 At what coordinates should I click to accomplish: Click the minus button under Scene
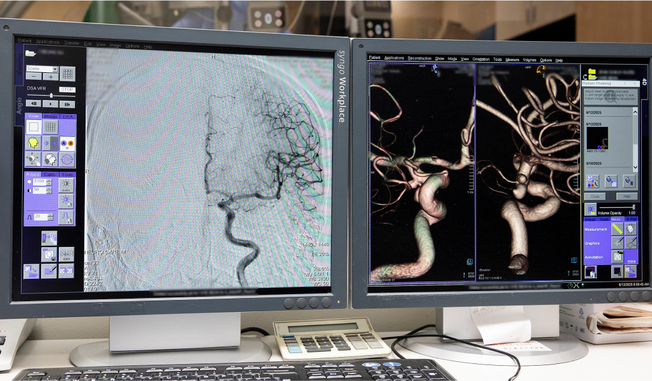(x=34, y=77)
